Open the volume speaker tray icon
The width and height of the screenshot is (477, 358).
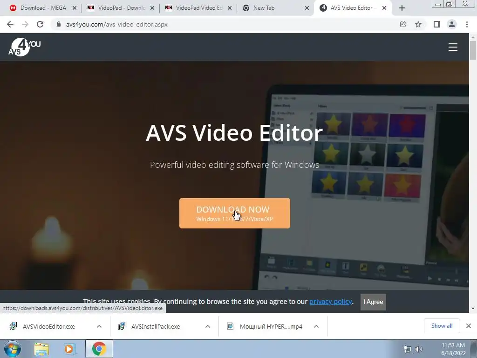(419, 349)
